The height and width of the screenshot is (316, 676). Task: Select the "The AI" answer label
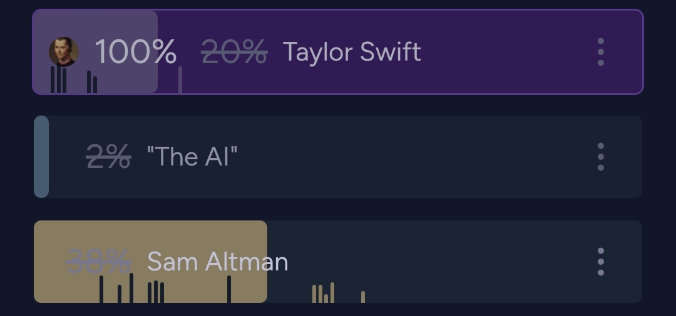[192, 157]
